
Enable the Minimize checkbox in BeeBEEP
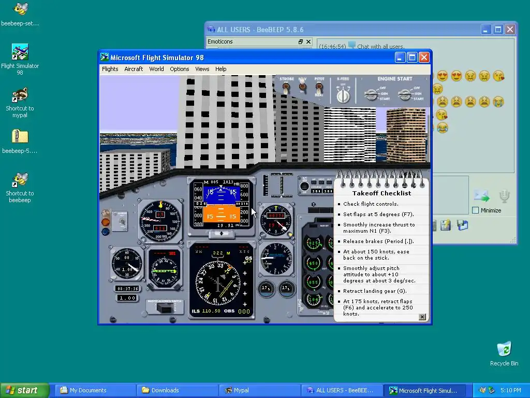(x=475, y=210)
